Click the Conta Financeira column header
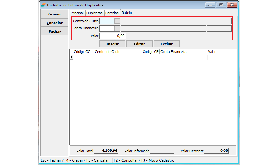Viewport: 278px width, 165px height. point(183,51)
